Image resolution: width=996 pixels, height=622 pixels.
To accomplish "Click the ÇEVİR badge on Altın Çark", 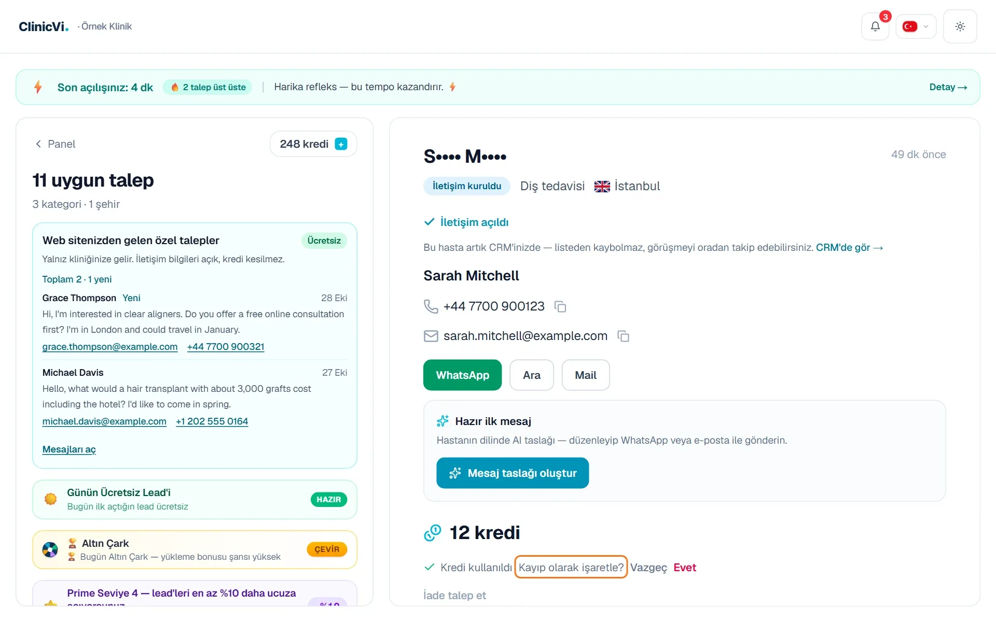I will tap(327, 549).
